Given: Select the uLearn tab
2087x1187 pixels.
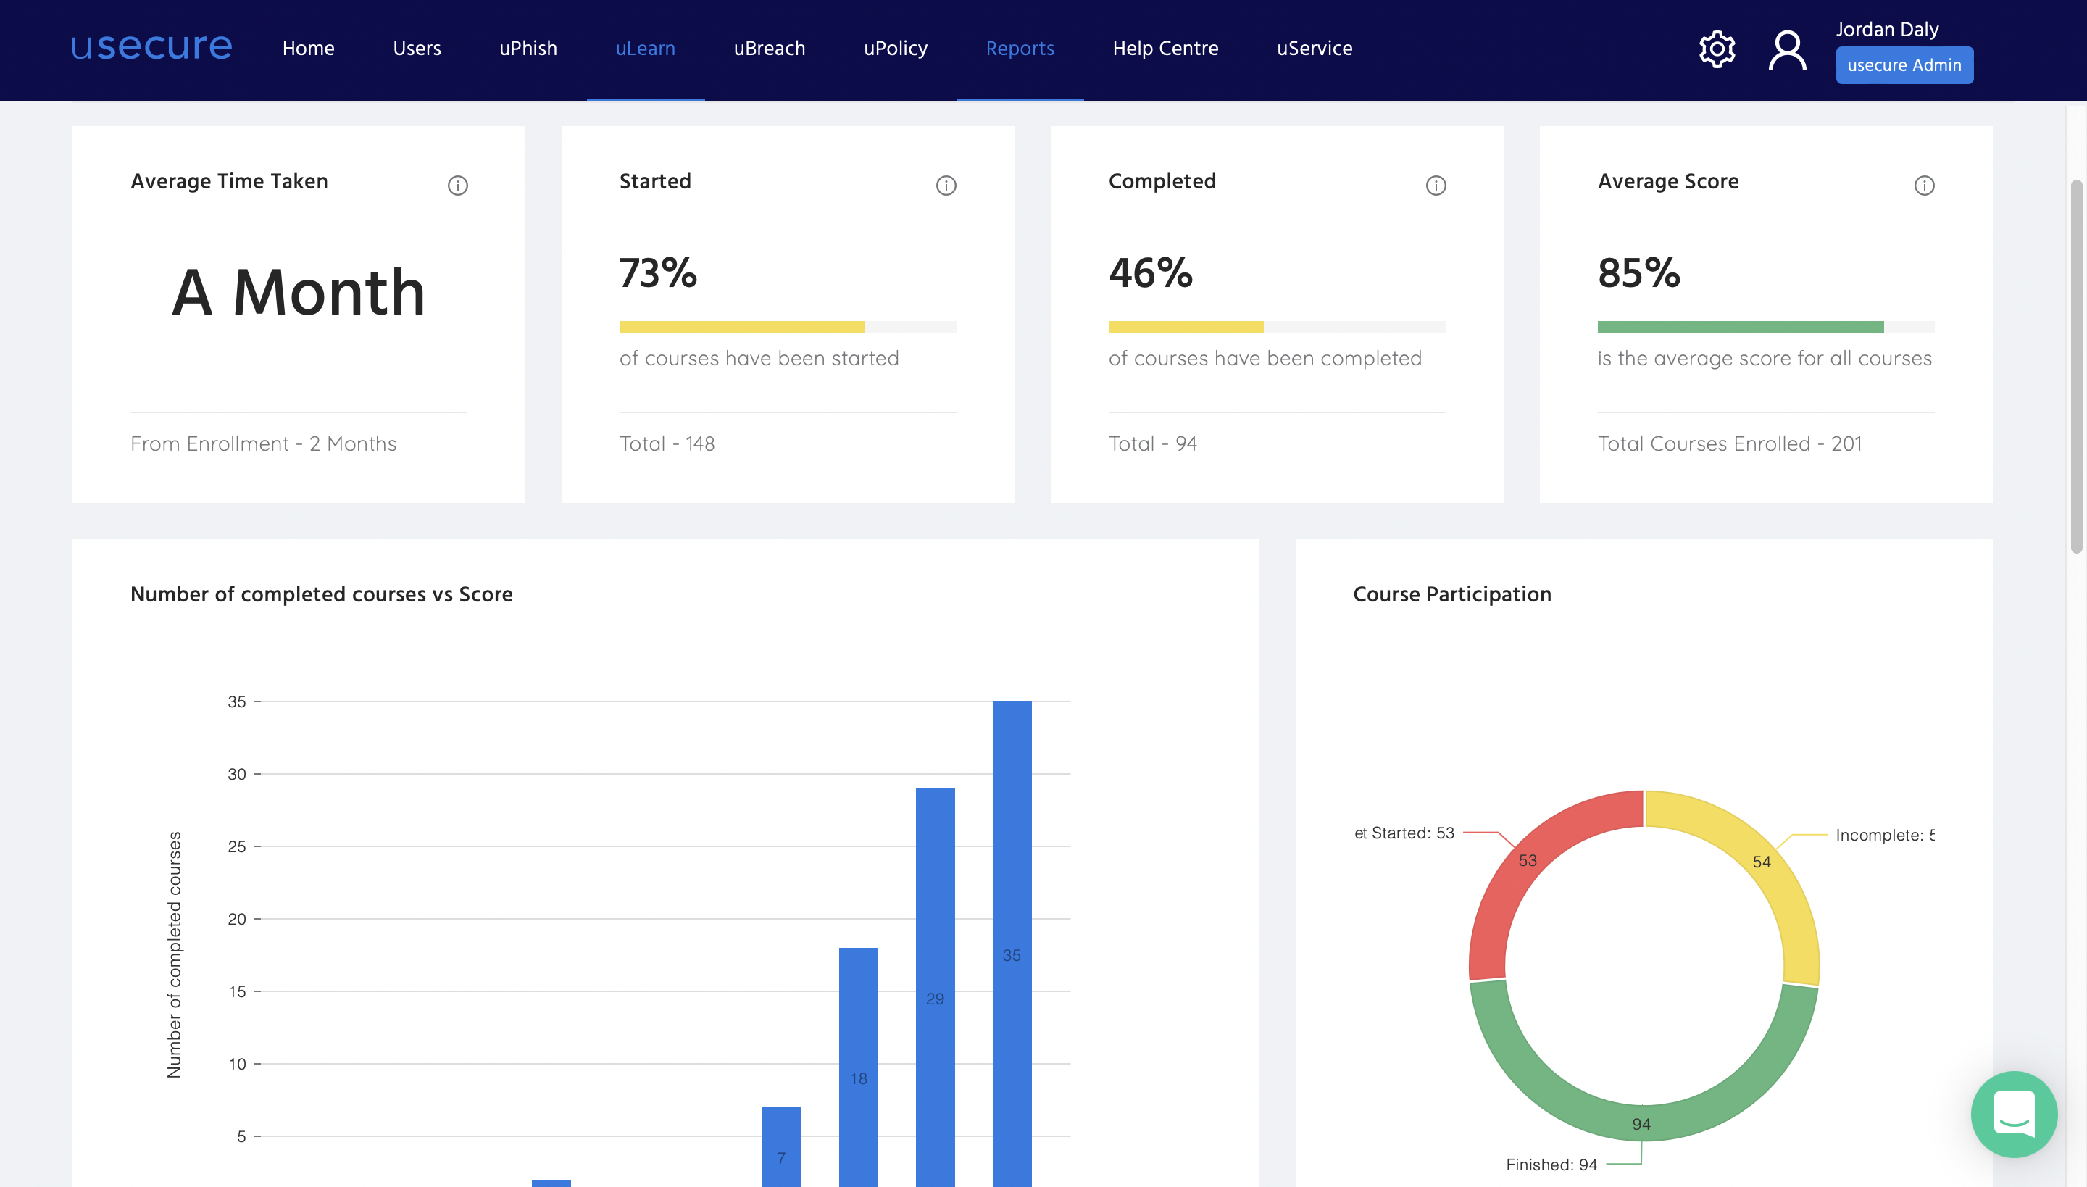Looking at the screenshot, I should (x=645, y=48).
